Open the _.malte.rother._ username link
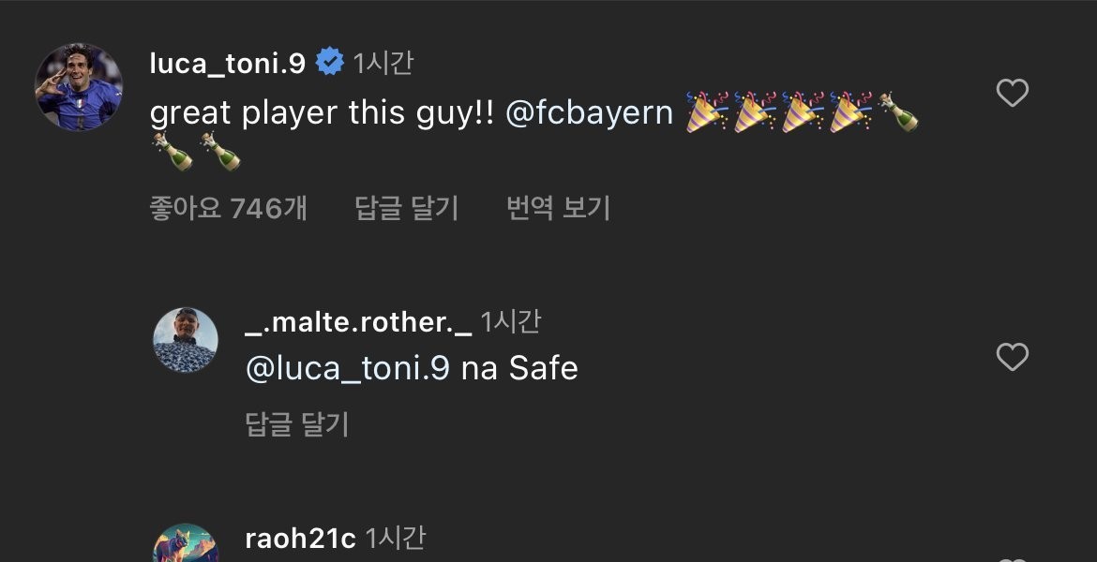The width and height of the screenshot is (1097, 562). (x=356, y=322)
